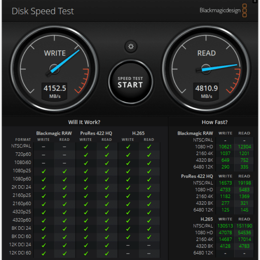Image resolution: width=260 pixels, height=260 pixels.
Task: Start the speed test
Action: 131,82
